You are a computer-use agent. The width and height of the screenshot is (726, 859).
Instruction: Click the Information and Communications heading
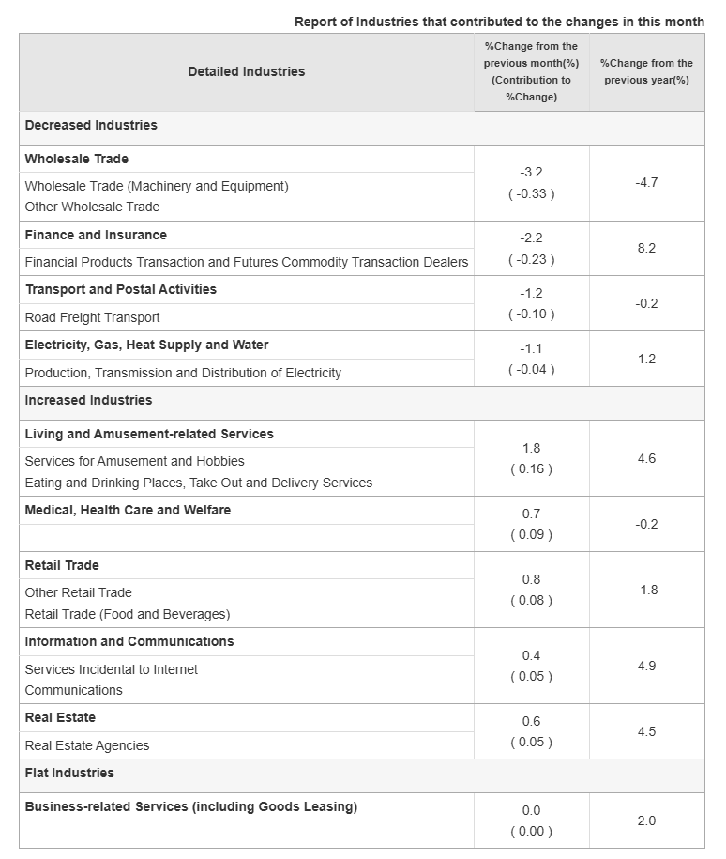[129, 642]
